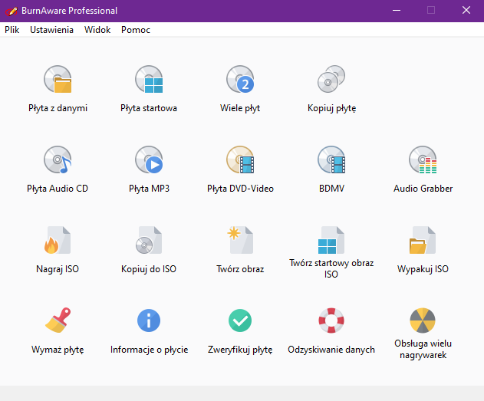Launch Nagraj ISO flame icon
The width and height of the screenshot is (484, 401).
point(58,240)
